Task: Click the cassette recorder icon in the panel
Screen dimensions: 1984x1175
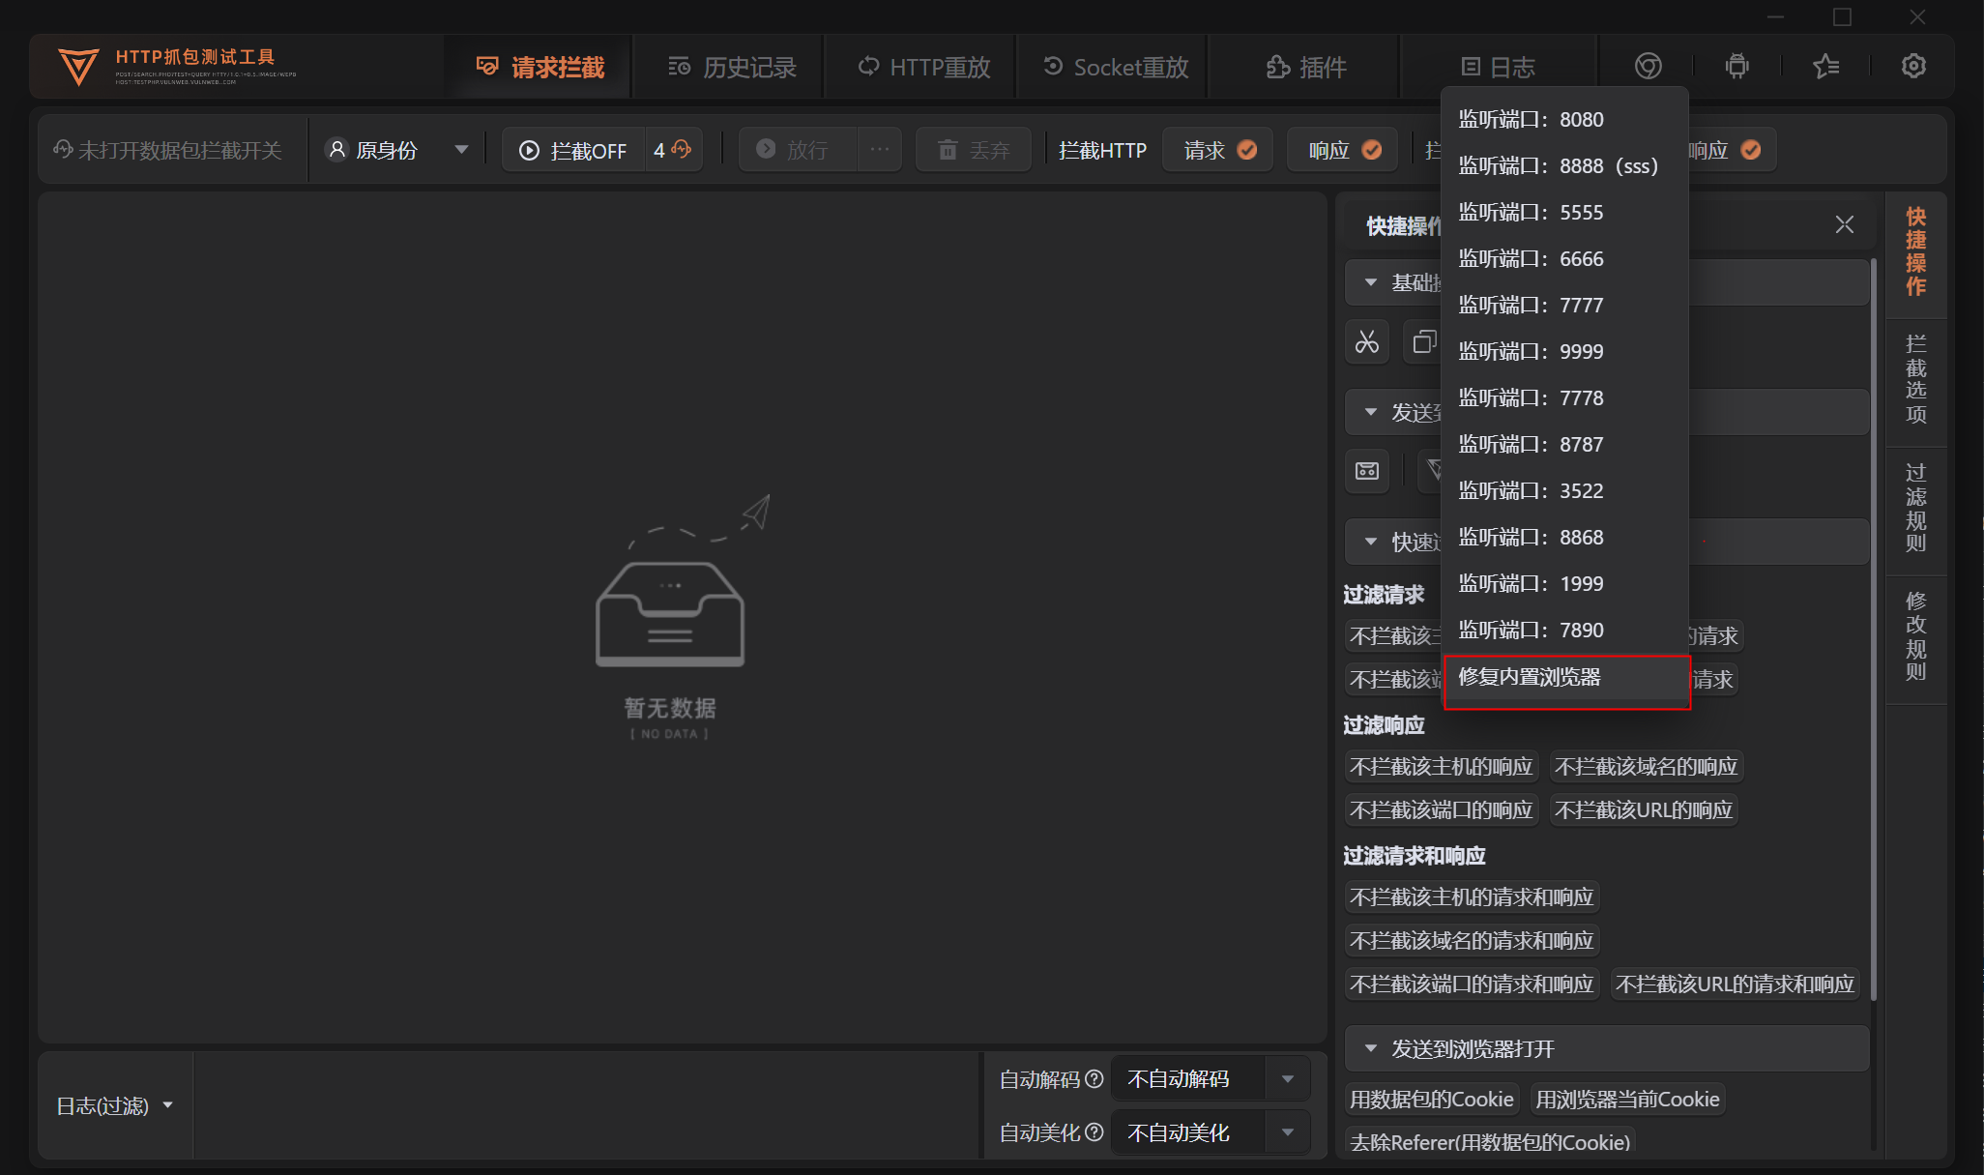Action: point(1366,471)
